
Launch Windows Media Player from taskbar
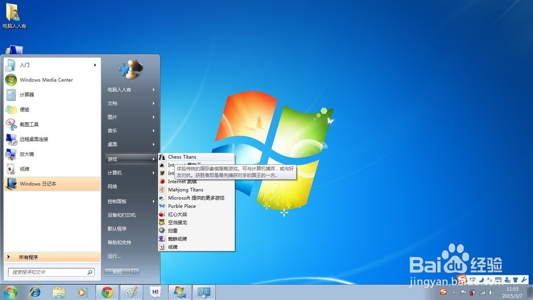[x=82, y=293]
